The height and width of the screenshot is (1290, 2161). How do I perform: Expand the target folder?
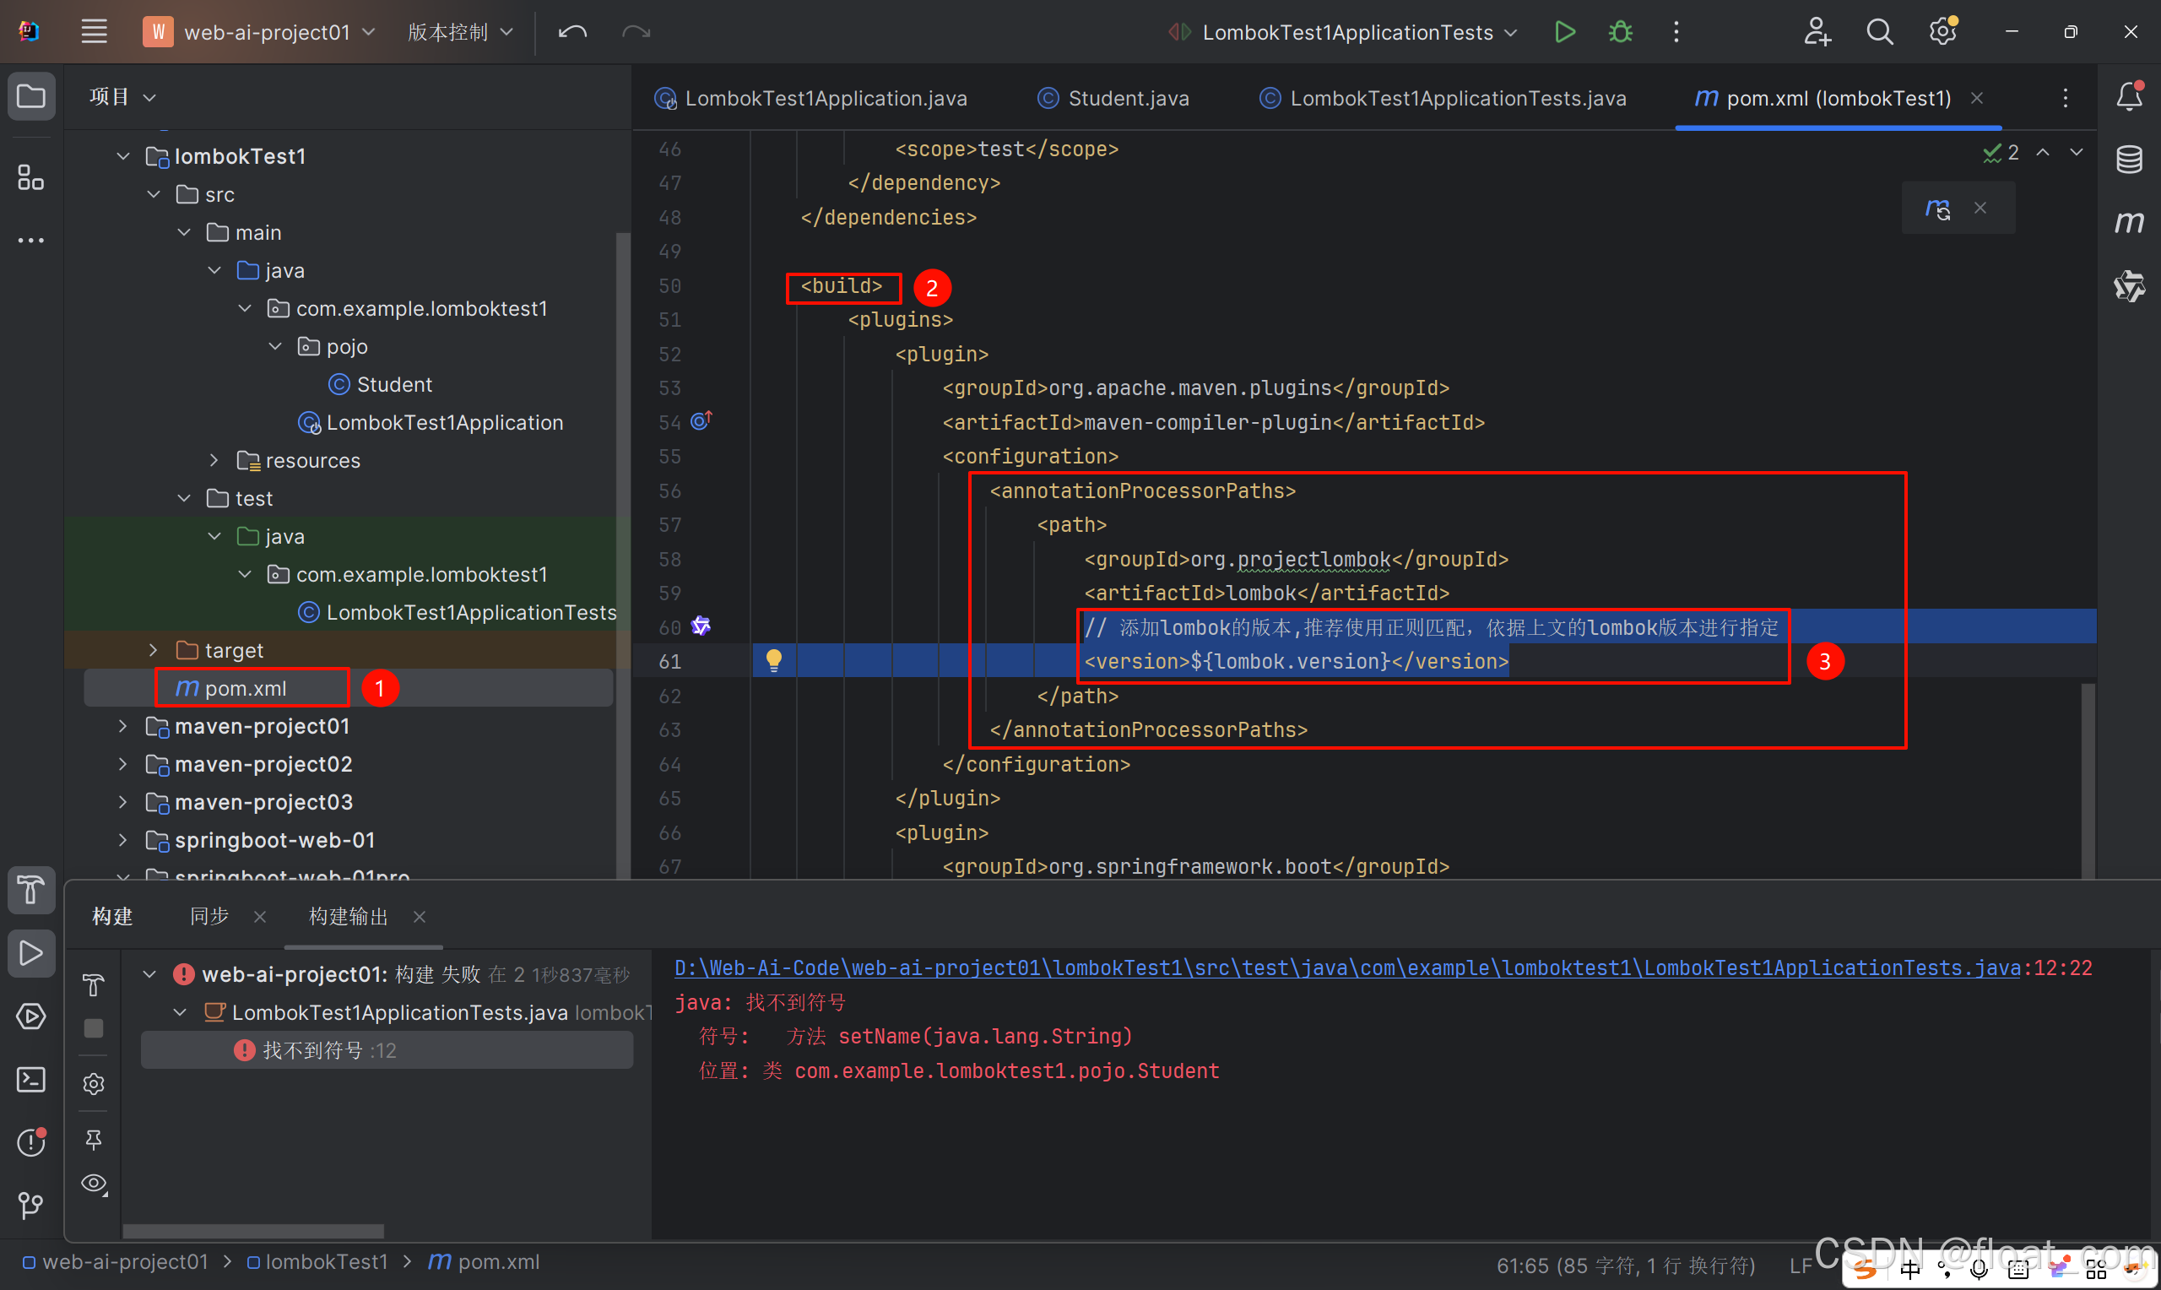point(153,650)
